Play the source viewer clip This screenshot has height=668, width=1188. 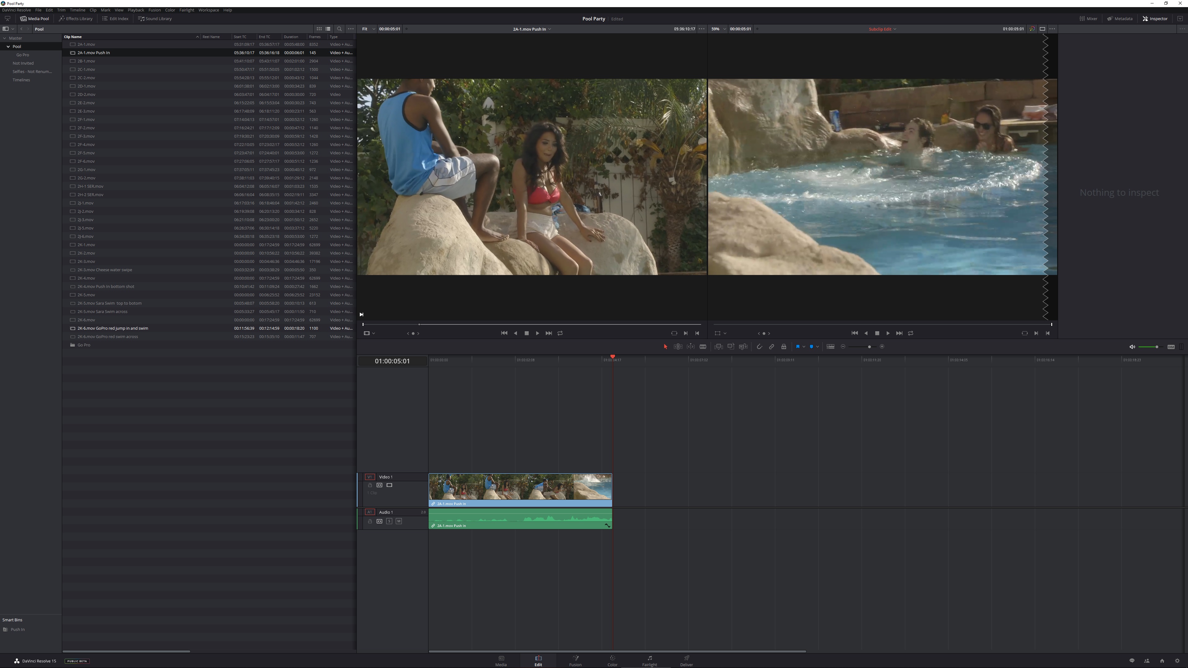[x=537, y=333]
